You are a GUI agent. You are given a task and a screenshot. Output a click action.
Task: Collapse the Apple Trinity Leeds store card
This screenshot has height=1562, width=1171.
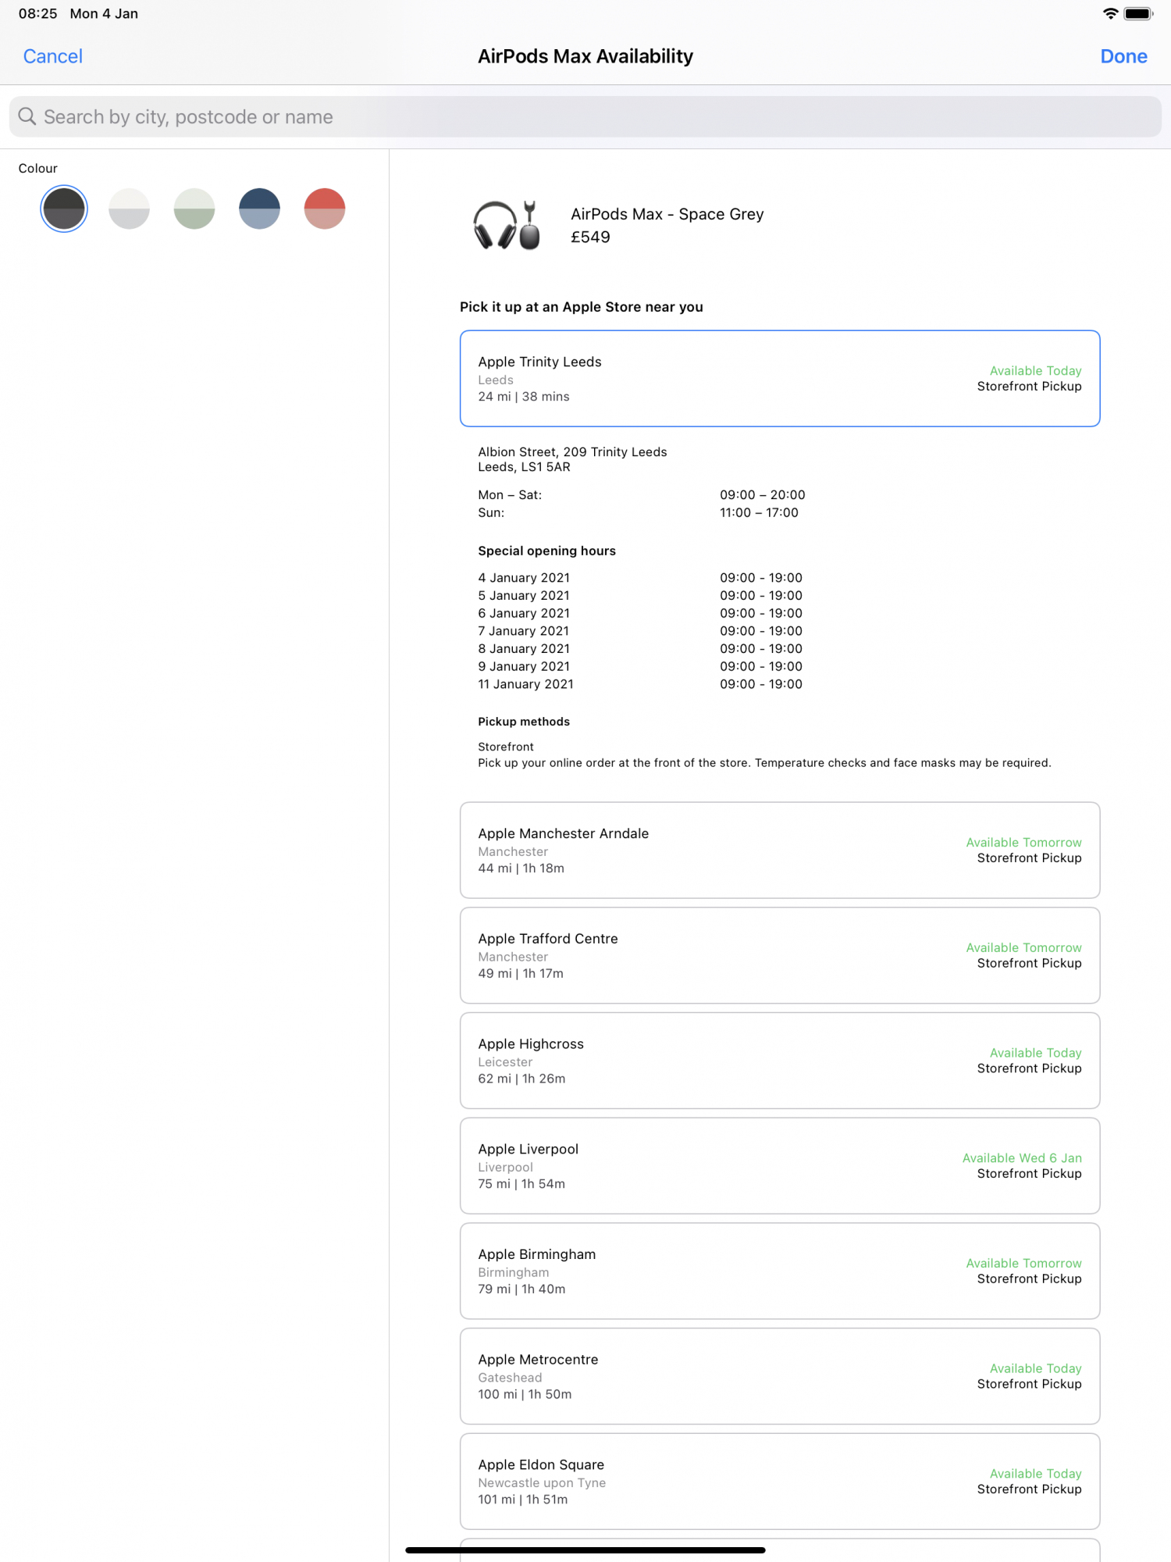coord(780,379)
